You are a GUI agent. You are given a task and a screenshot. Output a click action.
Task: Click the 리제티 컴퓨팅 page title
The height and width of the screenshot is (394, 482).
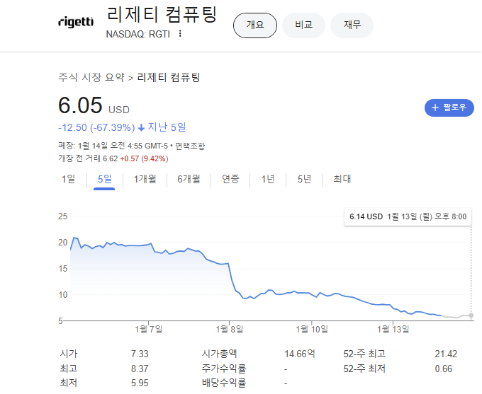[162, 14]
